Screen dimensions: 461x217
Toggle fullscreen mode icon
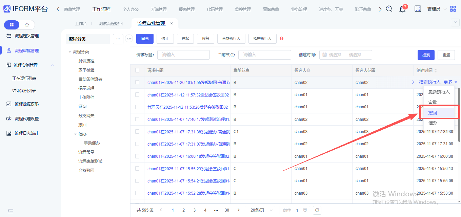(418, 9)
